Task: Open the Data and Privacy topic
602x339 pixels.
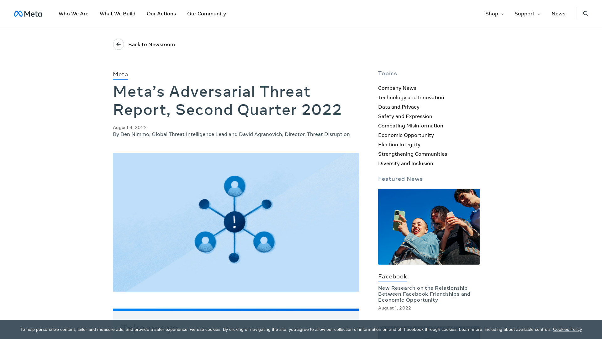Action: pyautogui.click(x=399, y=107)
